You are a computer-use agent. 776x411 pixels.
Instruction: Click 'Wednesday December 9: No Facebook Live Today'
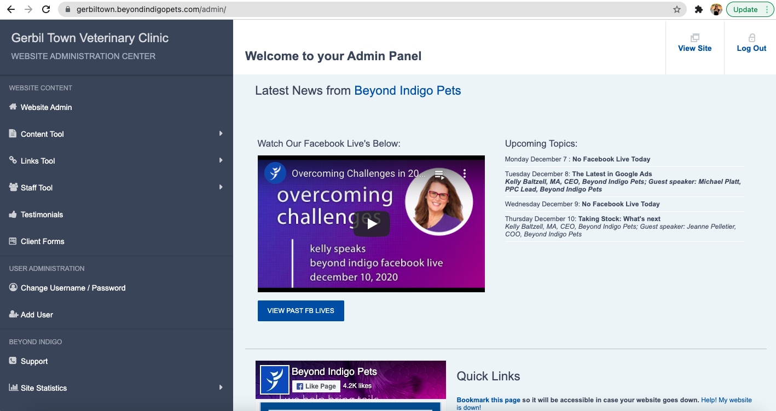pos(582,204)
